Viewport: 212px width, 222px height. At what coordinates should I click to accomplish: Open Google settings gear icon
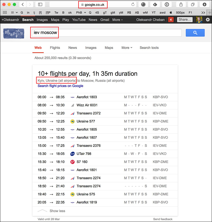(x=208, y=20)
